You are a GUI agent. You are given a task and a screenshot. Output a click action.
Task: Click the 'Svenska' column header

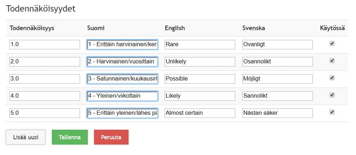pos(253,28)
